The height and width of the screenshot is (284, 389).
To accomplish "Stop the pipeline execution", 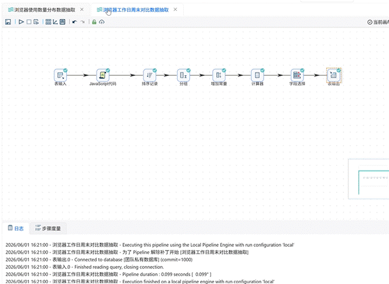I will click(x=29, y=22).
